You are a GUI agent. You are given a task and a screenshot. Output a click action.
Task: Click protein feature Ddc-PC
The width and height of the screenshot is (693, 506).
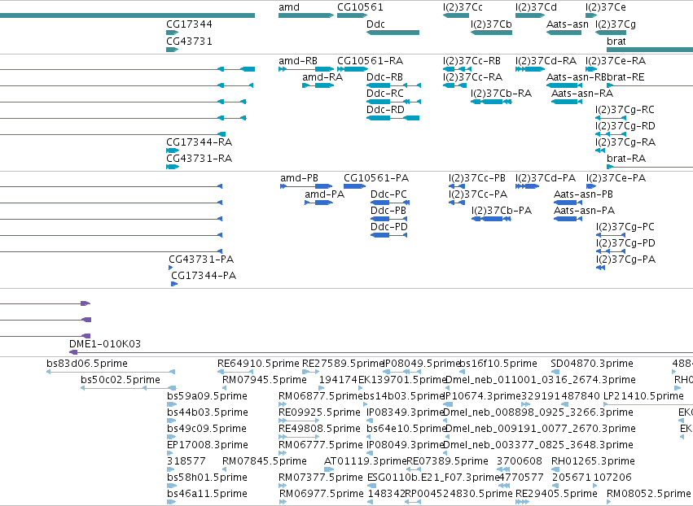click(390, 203)
